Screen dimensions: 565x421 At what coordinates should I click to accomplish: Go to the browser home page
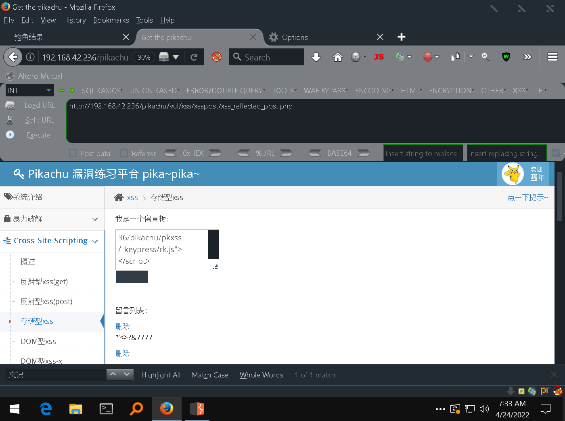coord(337,57)
